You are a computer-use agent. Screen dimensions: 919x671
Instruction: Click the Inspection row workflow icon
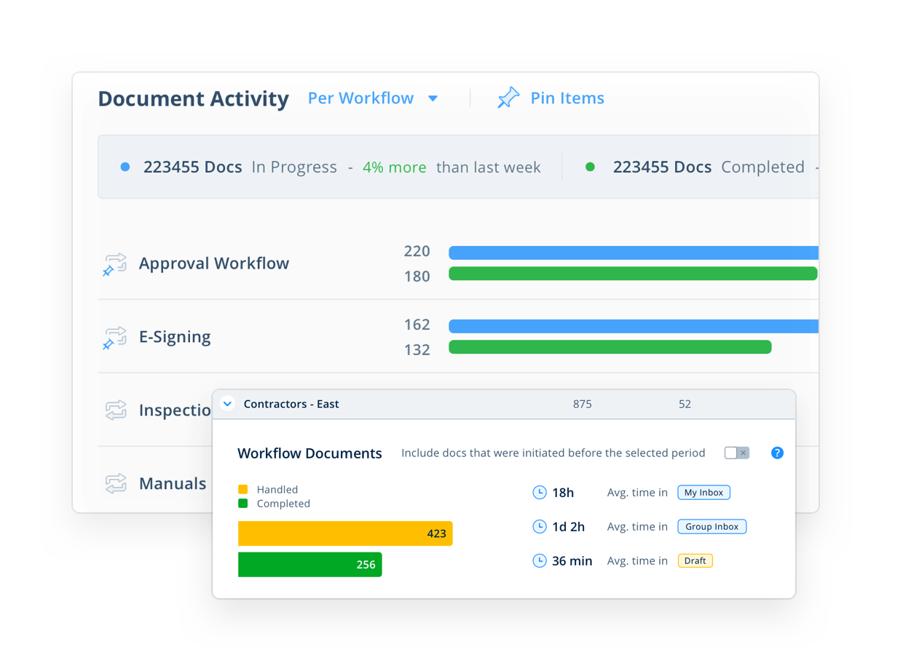point(116,410)
